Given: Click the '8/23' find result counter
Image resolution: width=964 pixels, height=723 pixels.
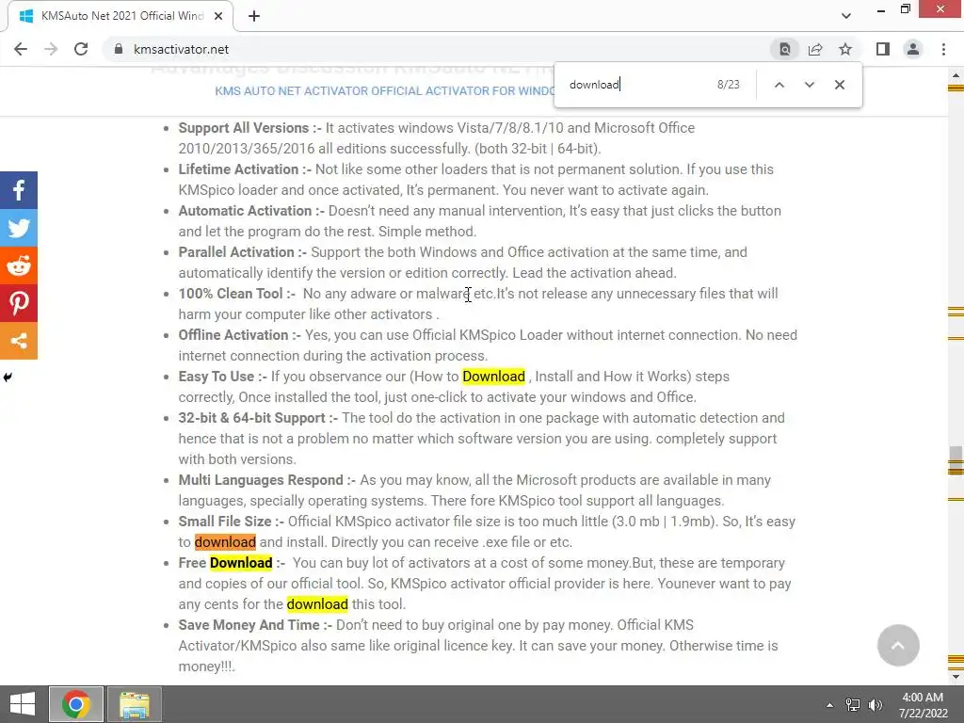Looking at the screenshot, I should point(729,85).
